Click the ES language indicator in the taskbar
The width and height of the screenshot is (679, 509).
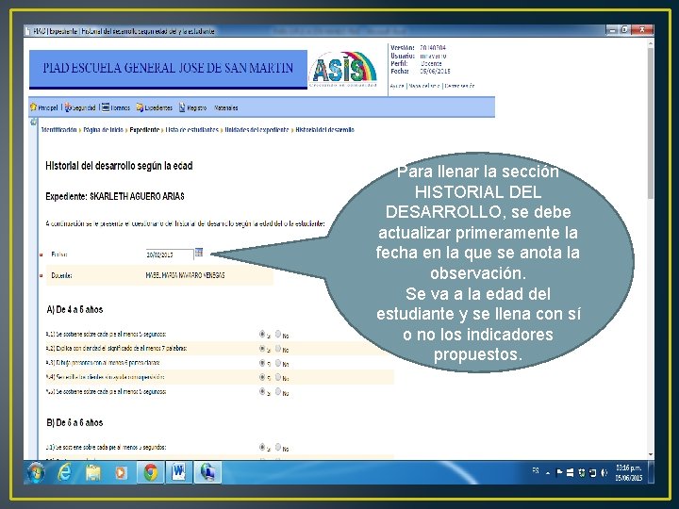pyautogui.click(x=536, y=470)
